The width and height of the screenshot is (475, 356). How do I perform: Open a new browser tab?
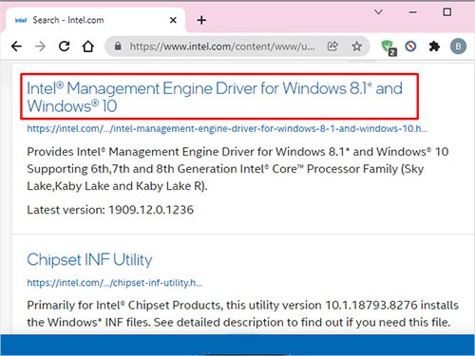coord(201,20)
